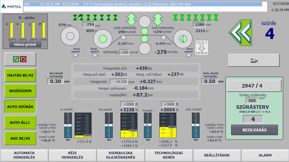This screenshot has width=289, height=162.
Task: Open AUTOMATA HENGERLÉS tab
Action: click(24, 155)
